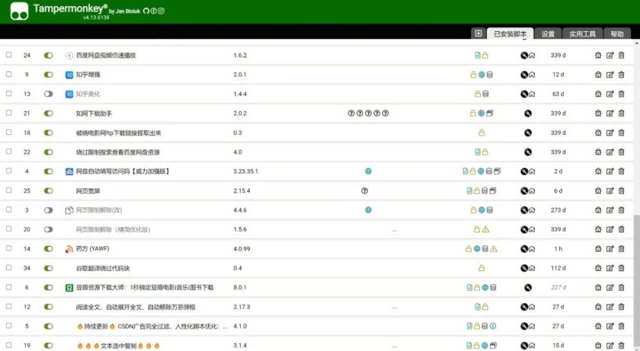Image resolution: width=640 pixels, height=351 pixels.
Task: Open the new script plus tab
Action: 478,33
